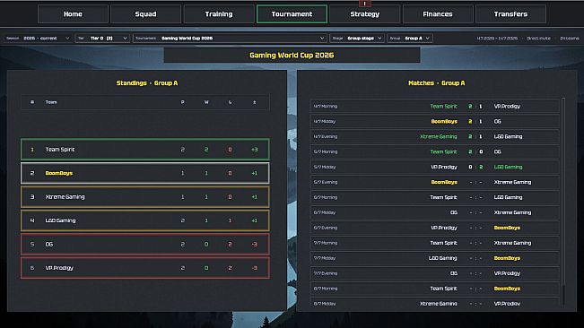
Task: Open the upcoming Xtreme Gaming vs VP.Prodigy match
Action: [x=435, y=303]
